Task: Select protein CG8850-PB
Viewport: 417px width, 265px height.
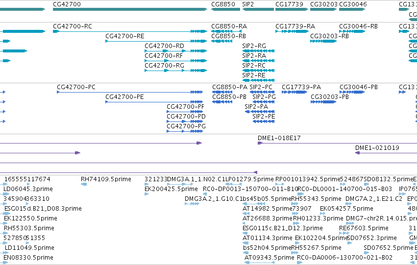Action: [222, 102]
